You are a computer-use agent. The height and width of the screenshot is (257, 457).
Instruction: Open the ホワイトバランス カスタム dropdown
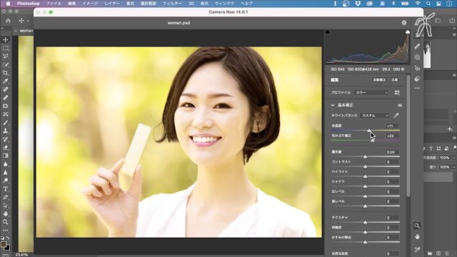click(x=374, y=116)
